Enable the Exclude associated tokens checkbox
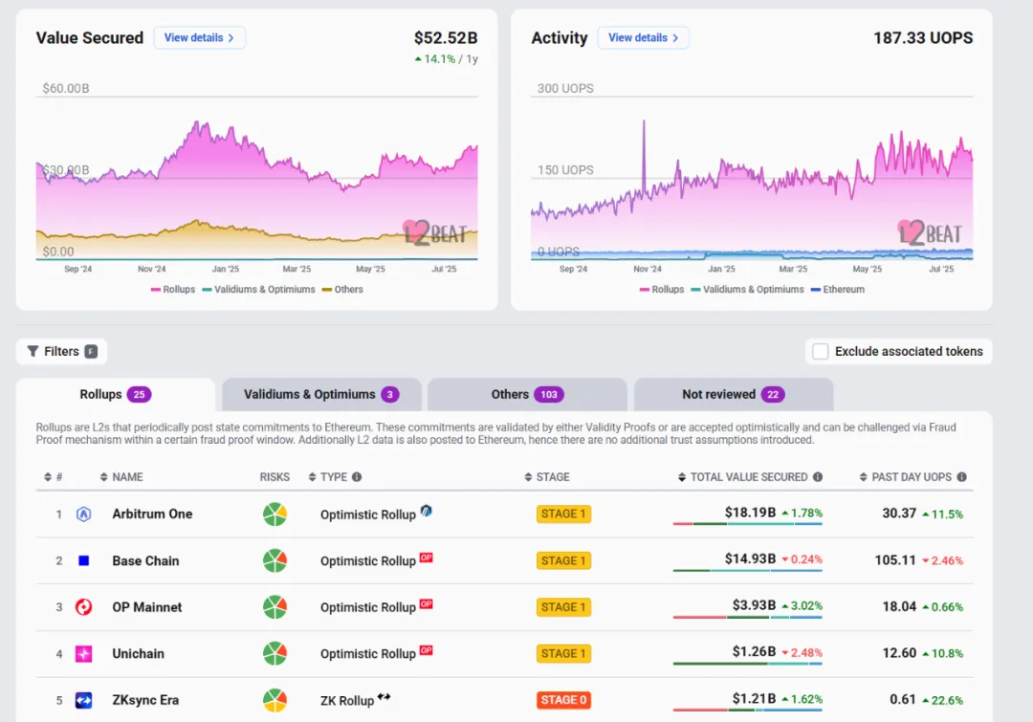 pos(821,351)
